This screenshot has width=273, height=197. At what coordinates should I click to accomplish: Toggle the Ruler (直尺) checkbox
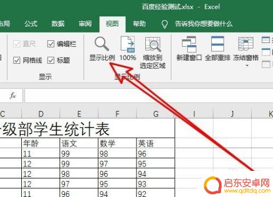click(16, 44)
